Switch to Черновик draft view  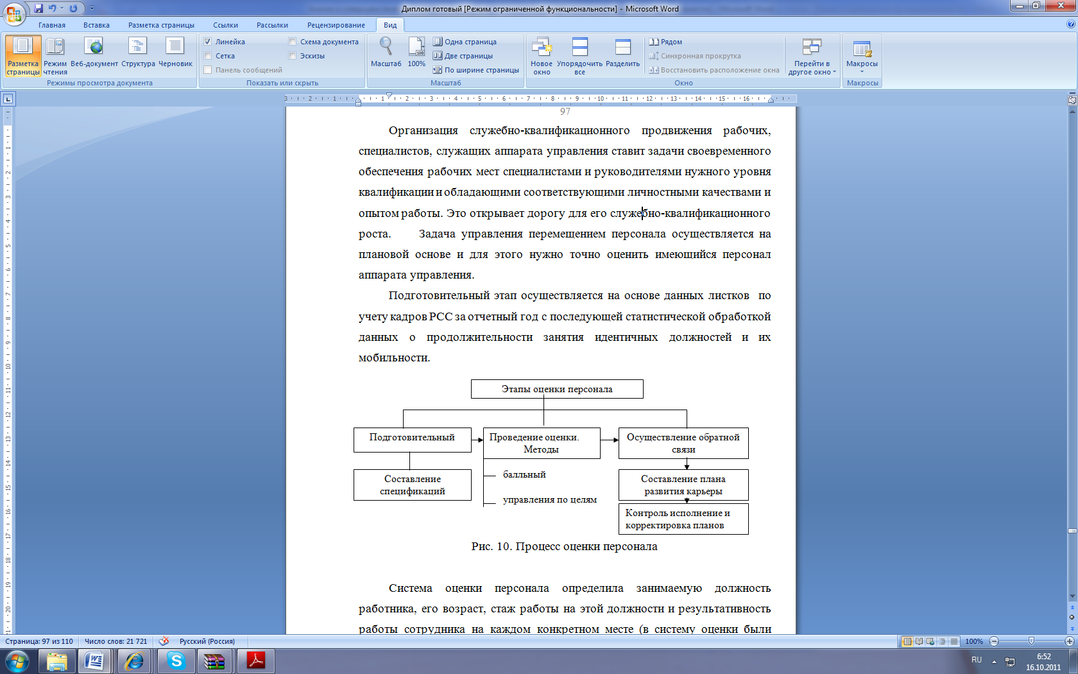coord(175,53)
